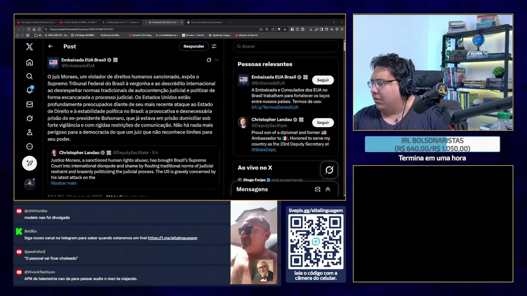Open Significado código bookmark
527x296 pixels.
(220, 35)
